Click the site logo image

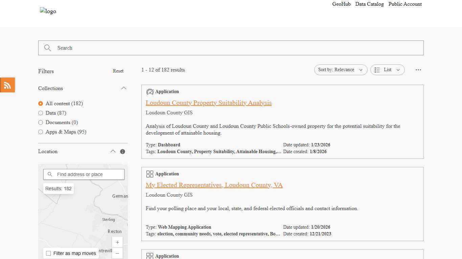(48, 11)
